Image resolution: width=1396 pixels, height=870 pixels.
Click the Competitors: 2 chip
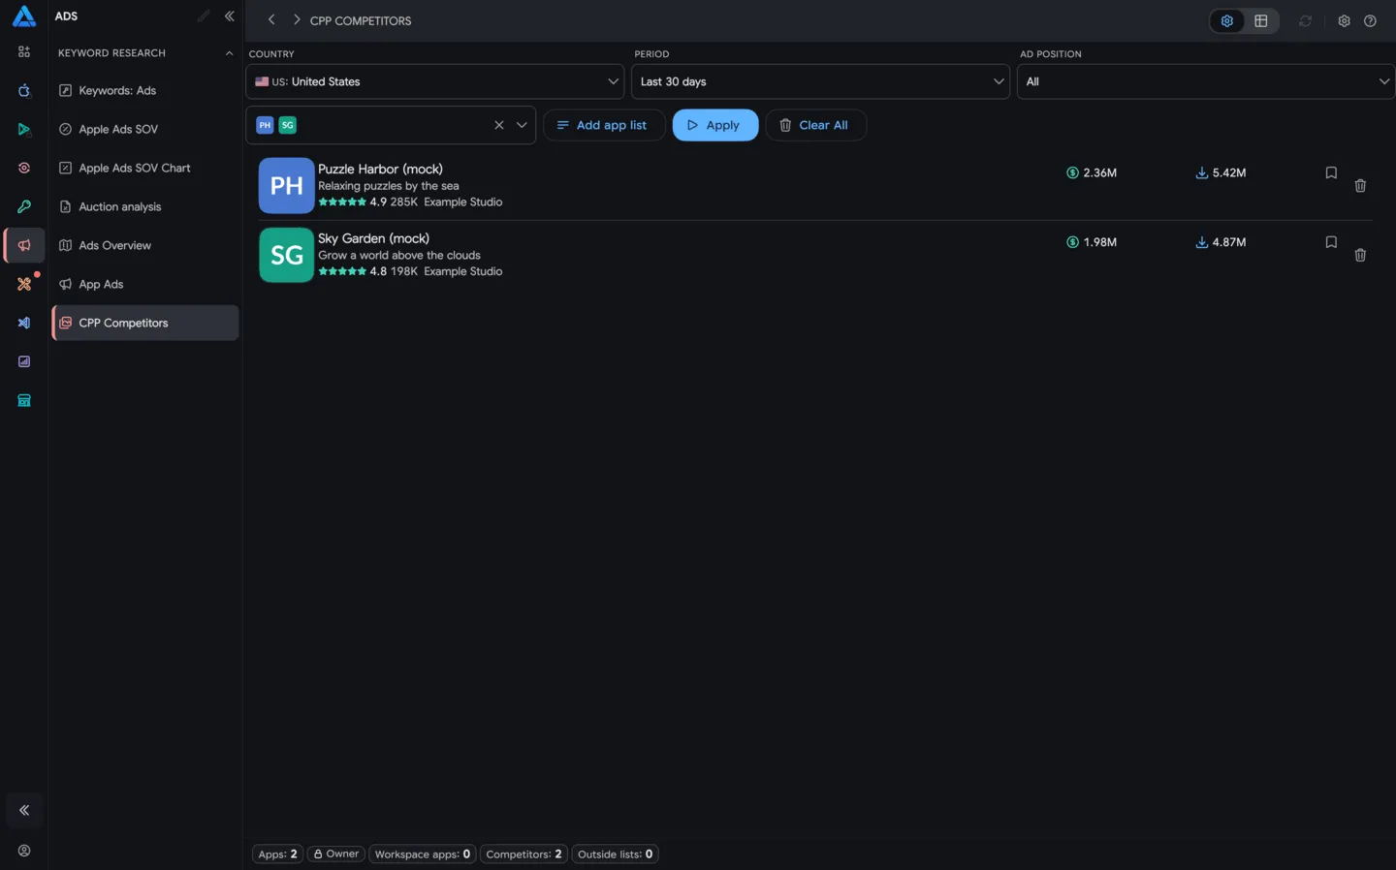coord(523,854)
